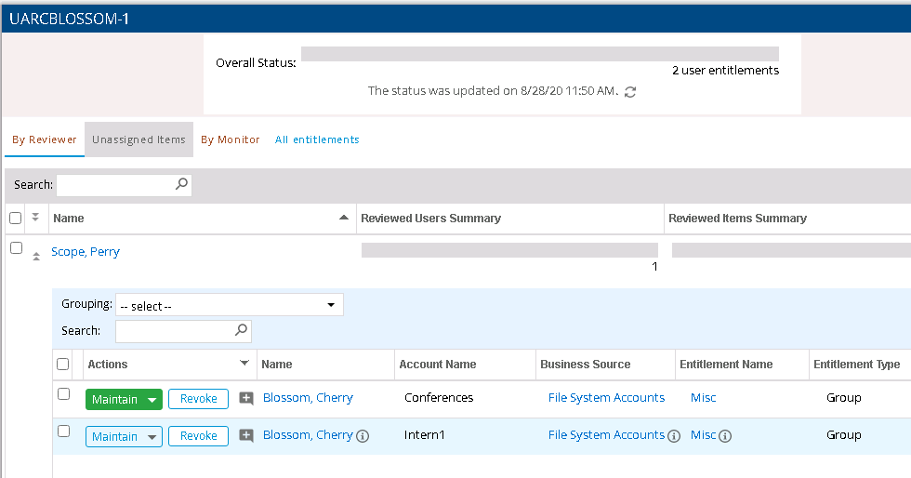Click info icon beside Blossom, Cherry

click(363, 436)
